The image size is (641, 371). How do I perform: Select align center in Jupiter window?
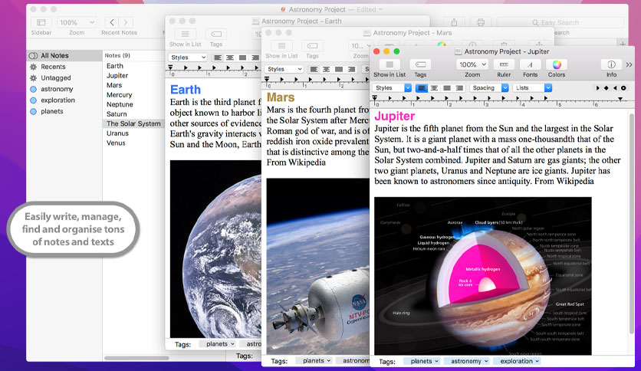point(434,88)
